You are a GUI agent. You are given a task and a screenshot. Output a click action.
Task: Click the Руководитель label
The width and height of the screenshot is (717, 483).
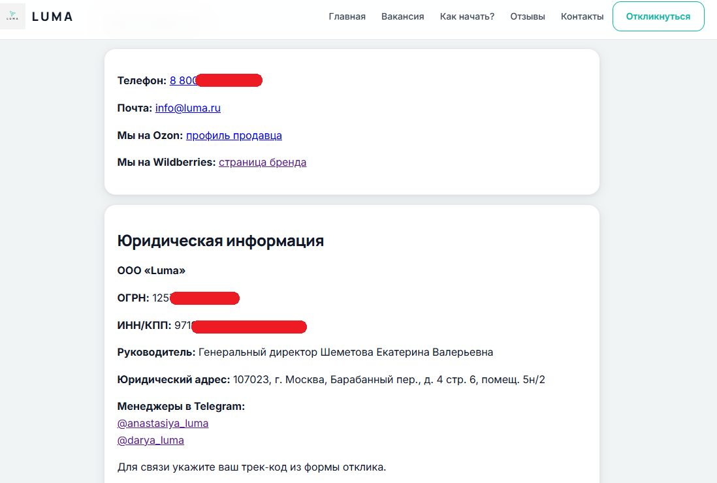coord(156,352)
